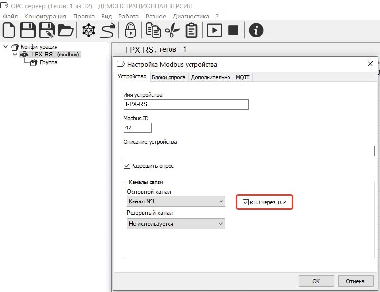Click the padlock icon in toolbar
380x292 pixels.
[130, 30]
